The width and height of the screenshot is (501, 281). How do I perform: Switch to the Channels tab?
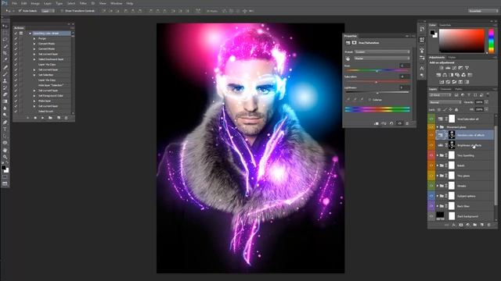[x=445, y=89]
